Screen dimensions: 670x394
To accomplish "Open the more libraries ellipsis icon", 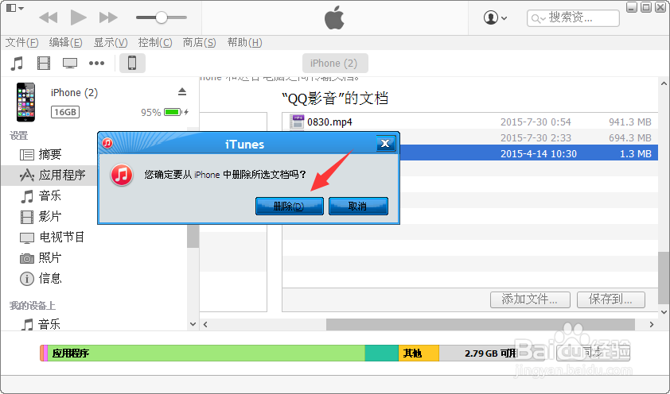I will 96,64.
